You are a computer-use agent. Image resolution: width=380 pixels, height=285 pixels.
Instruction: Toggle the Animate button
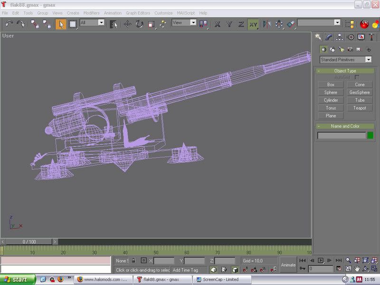point(288,265)
